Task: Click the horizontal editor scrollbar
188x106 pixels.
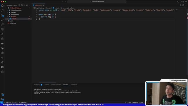Action: pos(48,82)
